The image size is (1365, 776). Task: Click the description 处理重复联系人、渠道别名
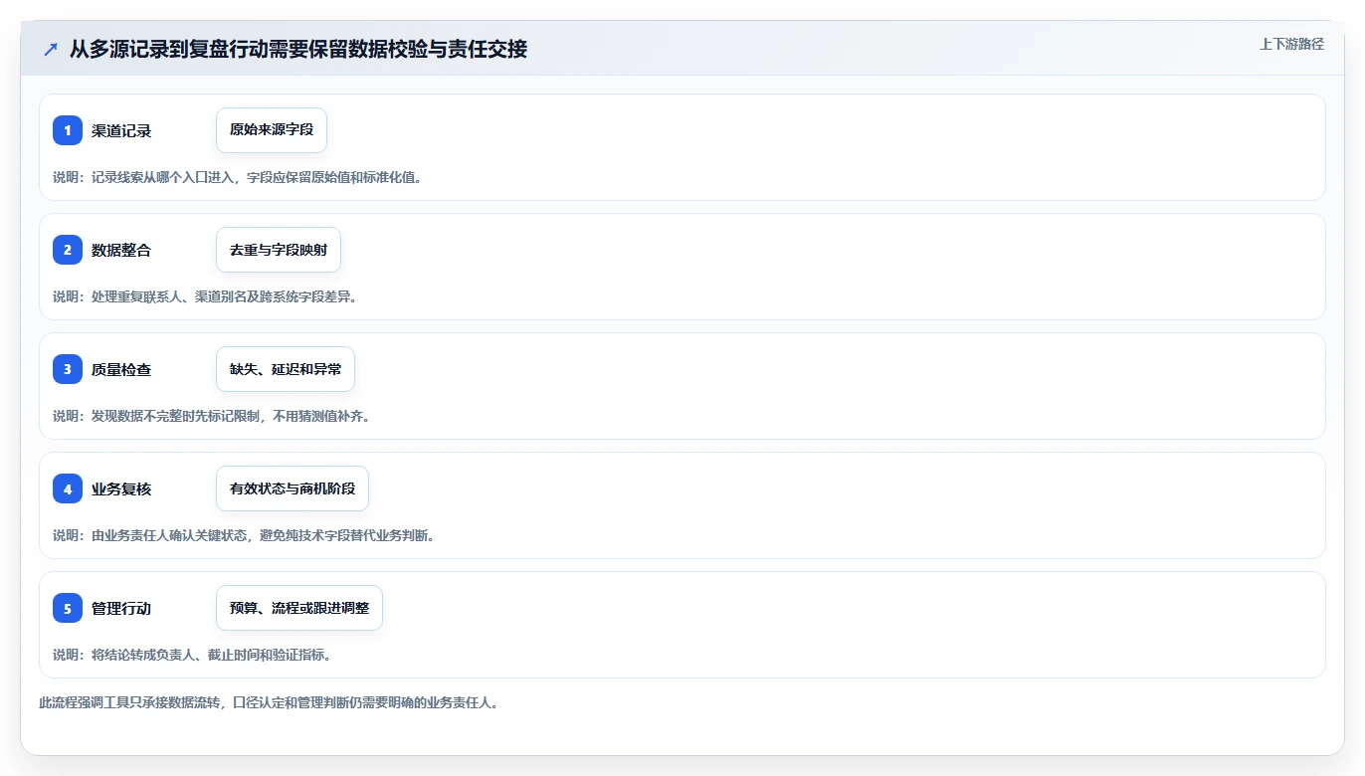point(205,296)
